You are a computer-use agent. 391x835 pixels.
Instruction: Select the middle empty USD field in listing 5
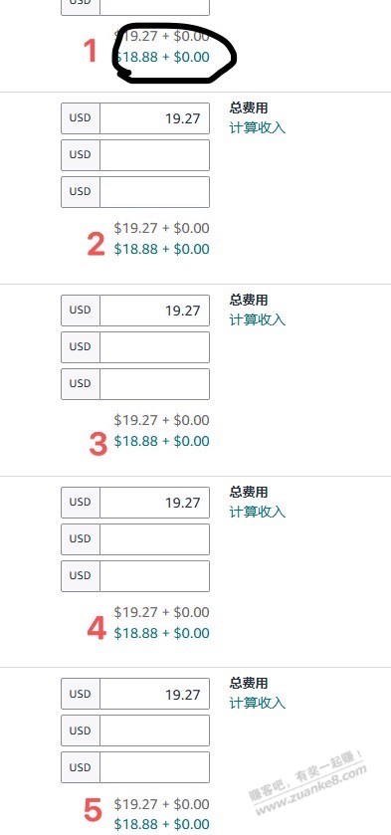pyautogui.click(x=154, y=731)
